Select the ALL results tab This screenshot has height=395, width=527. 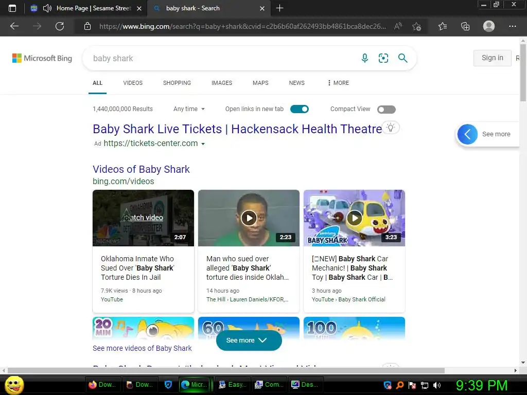tap(97, 83)
